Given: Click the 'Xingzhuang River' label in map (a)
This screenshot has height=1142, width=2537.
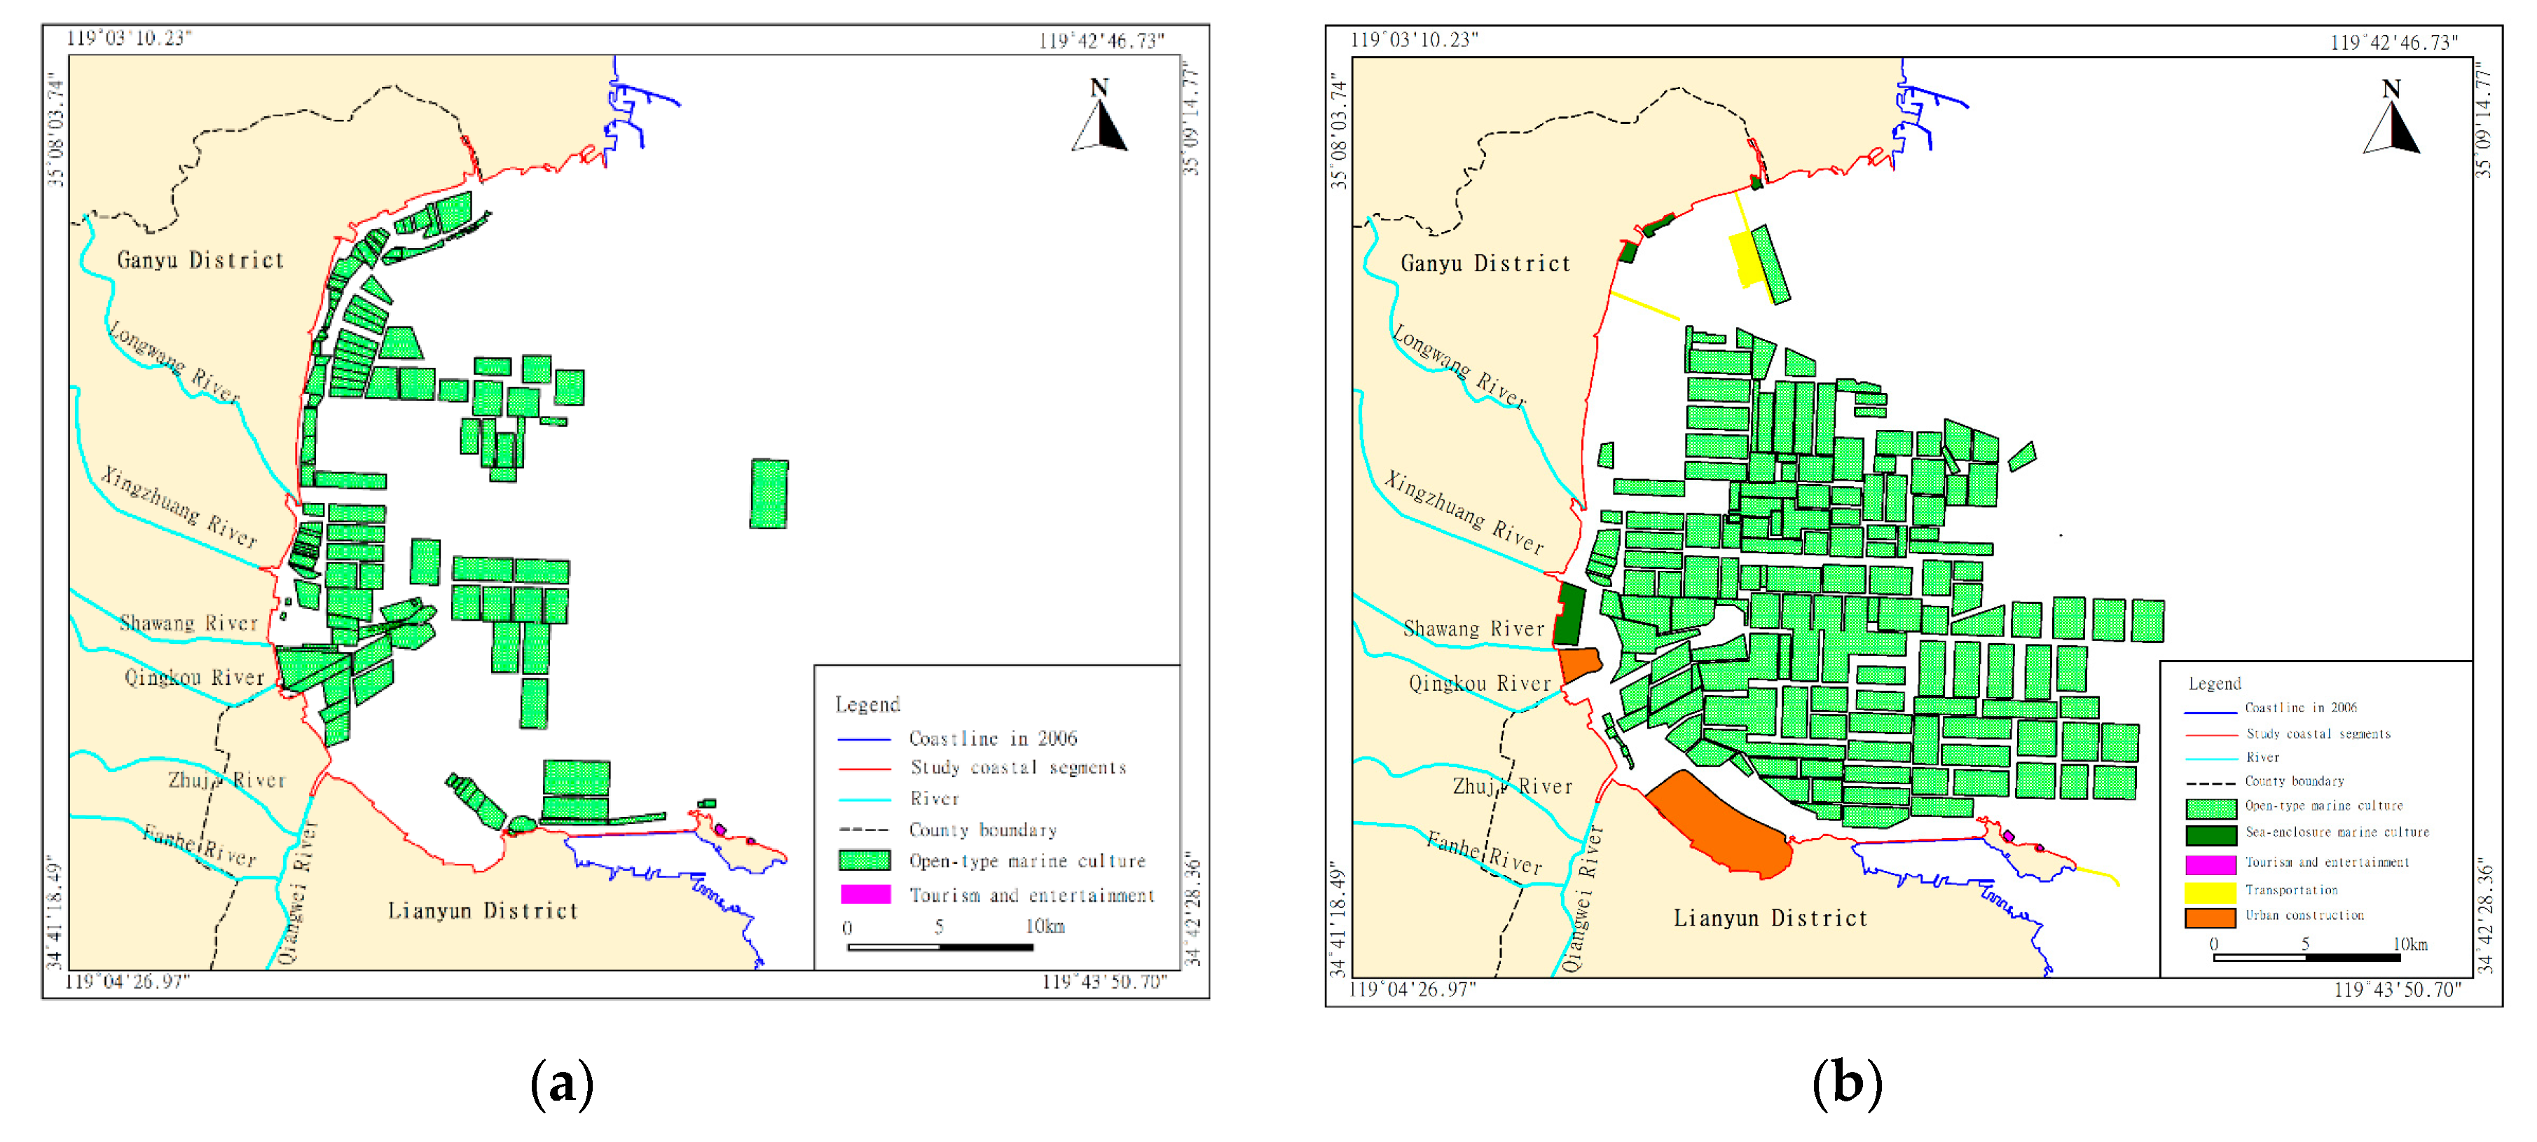Looking at the screenshot, I should 179,507.
